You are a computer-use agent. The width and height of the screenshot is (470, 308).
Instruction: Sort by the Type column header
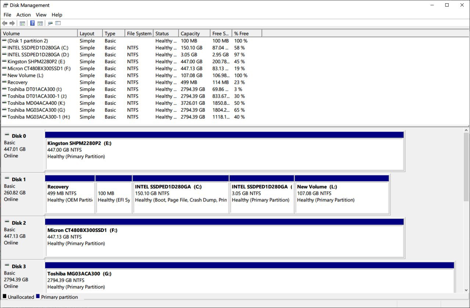[x=114, y=33]
